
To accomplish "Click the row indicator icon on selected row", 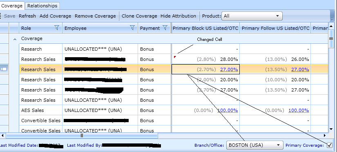I will point(4,69).
